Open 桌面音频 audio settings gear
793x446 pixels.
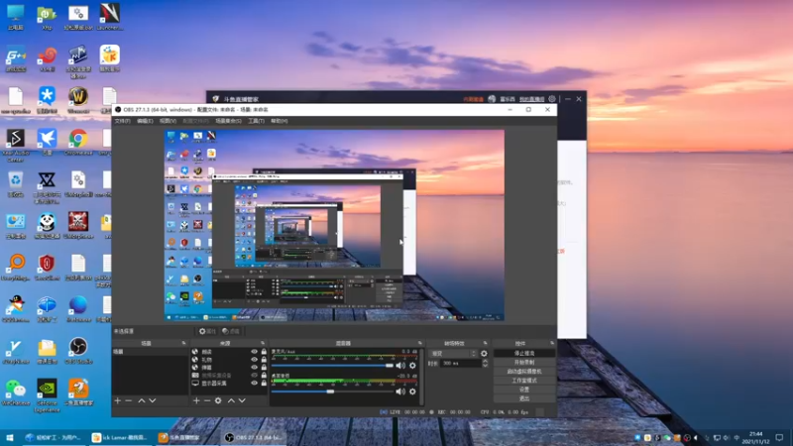(412, 390)
